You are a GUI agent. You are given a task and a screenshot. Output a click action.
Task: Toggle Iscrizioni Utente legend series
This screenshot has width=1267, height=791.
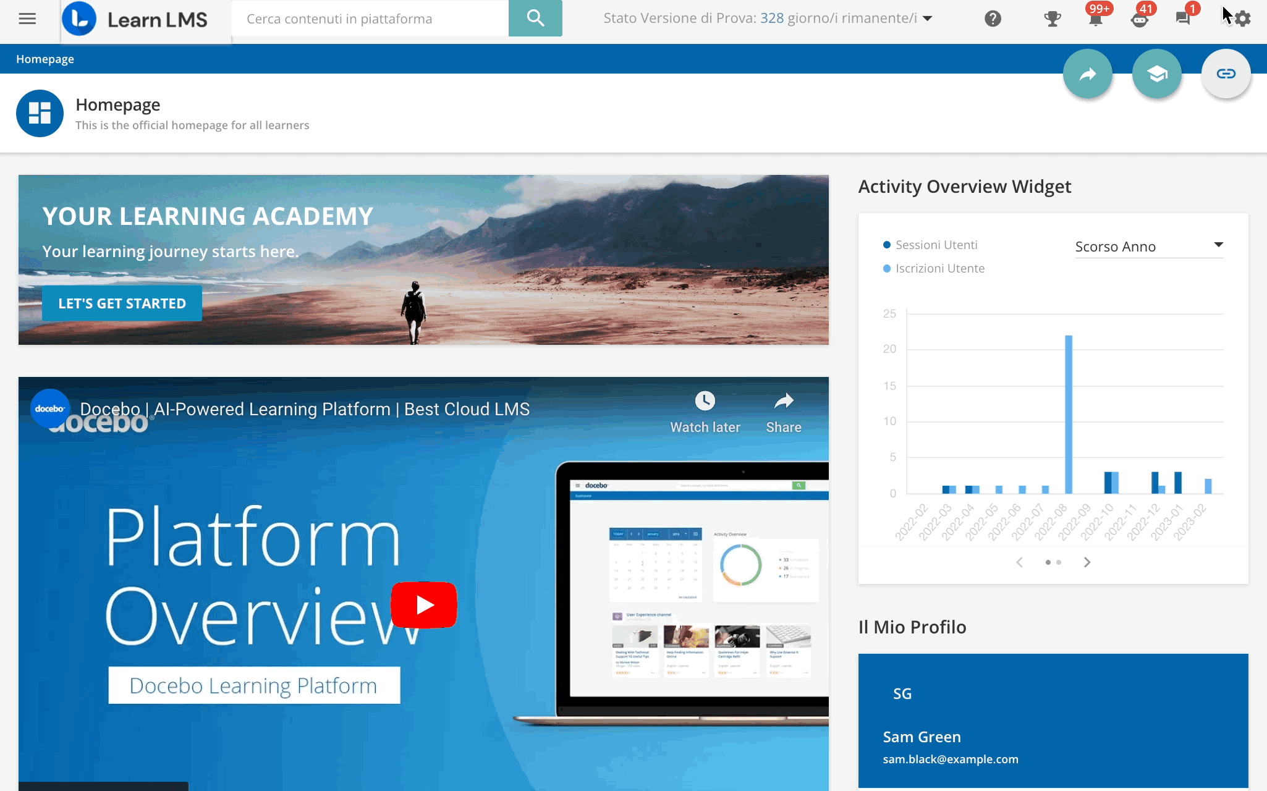pos(934,268)
